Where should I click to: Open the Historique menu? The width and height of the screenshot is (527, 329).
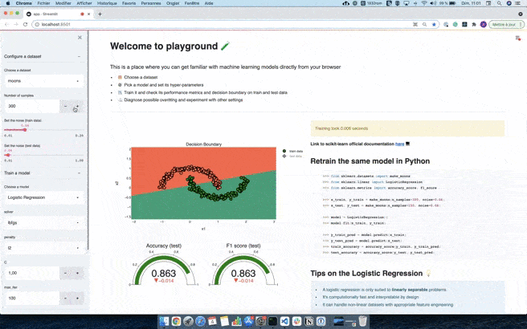pos(107,3)
